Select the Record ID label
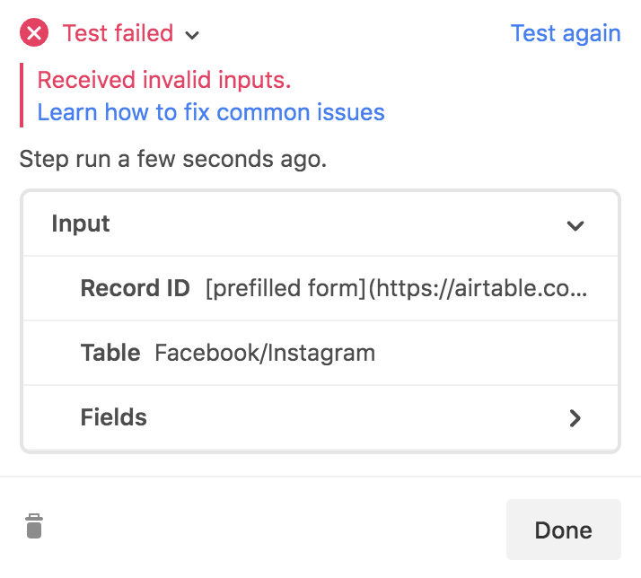The width and height of the screenshot is (641, 578). tap(135, 288)
